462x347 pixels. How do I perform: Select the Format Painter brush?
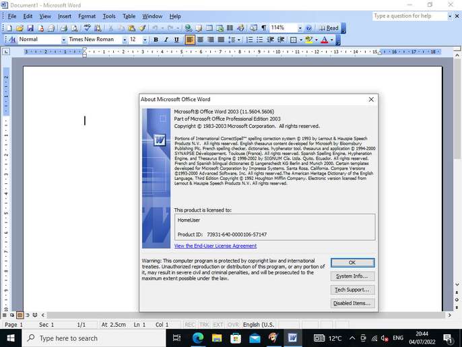[x=143, y=28]
